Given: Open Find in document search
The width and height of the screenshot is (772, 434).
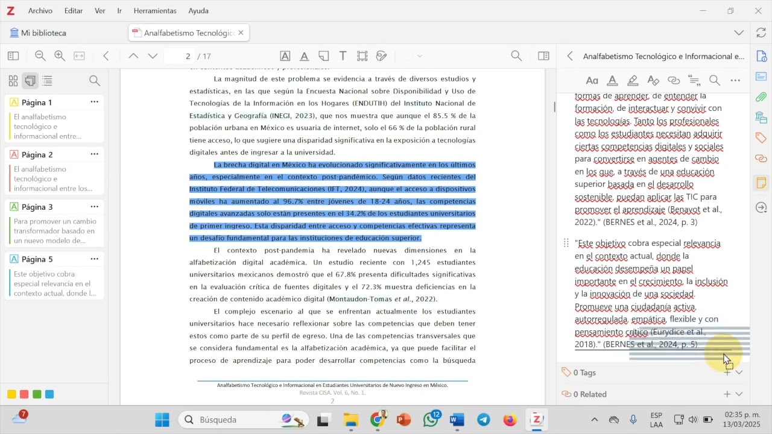Looking at the screenshot, I should click(x=516, y=56).
